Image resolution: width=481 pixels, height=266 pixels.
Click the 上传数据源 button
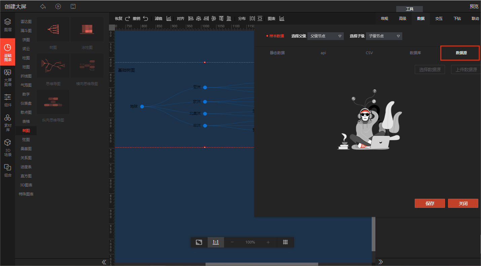(x=466, y=70)
